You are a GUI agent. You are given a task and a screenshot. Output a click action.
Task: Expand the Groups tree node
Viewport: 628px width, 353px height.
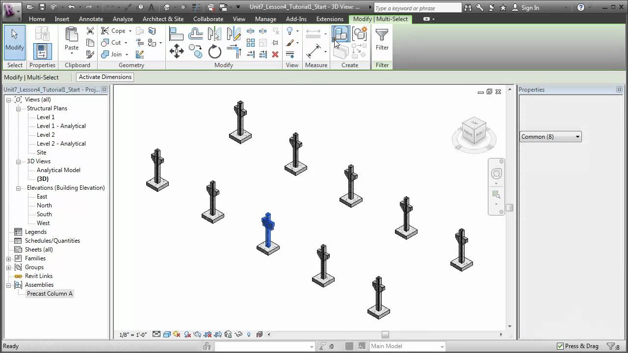8,267
